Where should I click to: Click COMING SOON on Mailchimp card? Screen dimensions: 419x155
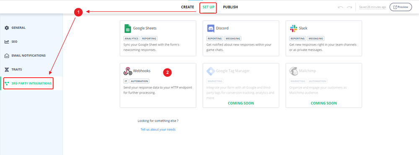(323, 103)
